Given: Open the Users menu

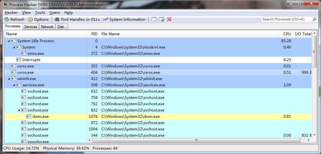Looking at the screenshot, I should (x=55, y=13).
